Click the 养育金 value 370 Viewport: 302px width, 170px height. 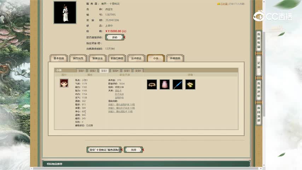point(119,80)
